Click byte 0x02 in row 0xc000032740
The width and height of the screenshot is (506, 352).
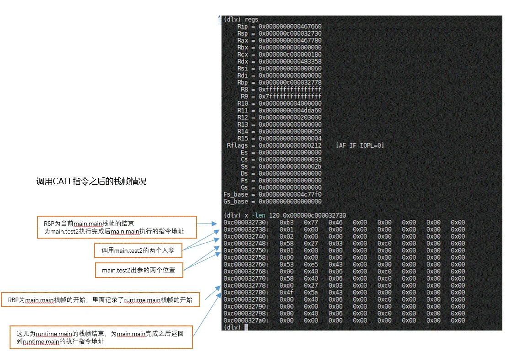click(x=287, y=236)
